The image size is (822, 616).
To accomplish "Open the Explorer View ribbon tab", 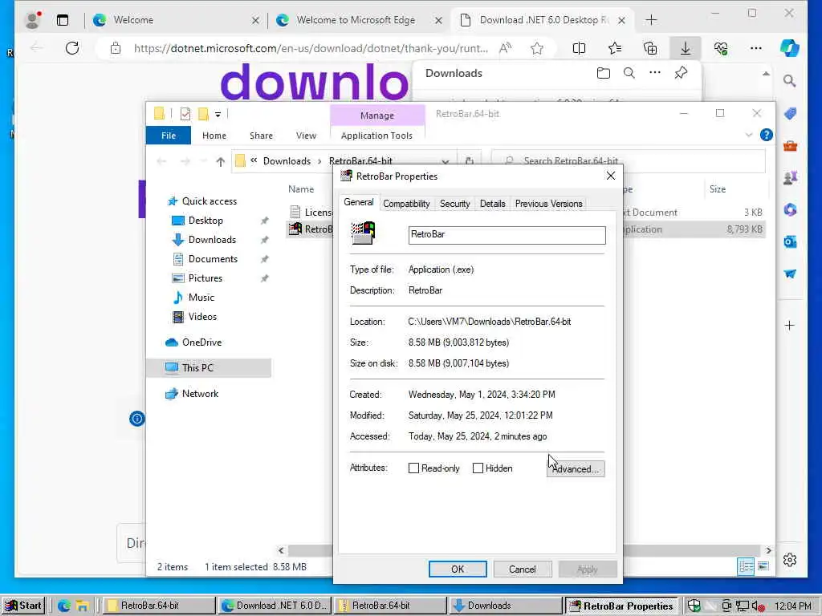I will point(306,136).
